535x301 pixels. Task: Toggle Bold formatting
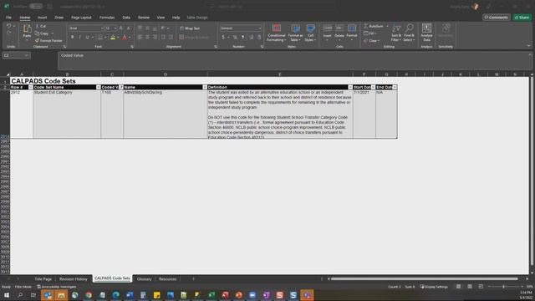tap(73, 37)
